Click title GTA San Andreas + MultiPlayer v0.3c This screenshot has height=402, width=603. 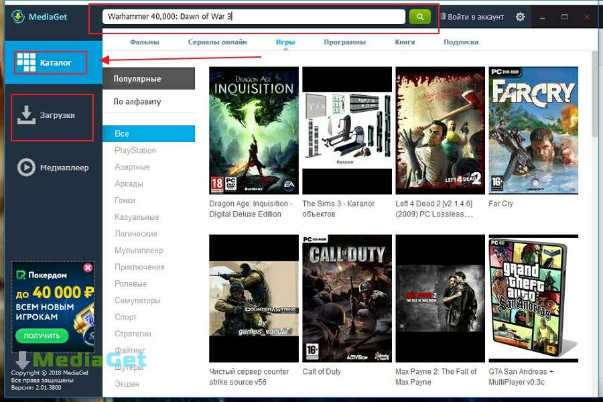[x=521, y=377]
